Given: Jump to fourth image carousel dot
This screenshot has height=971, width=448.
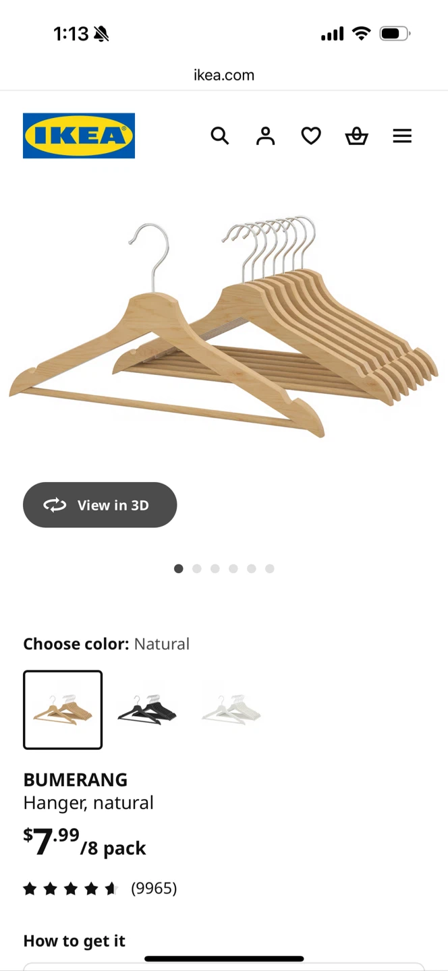Looking at the screenshot, I should (x=233, y=569).
